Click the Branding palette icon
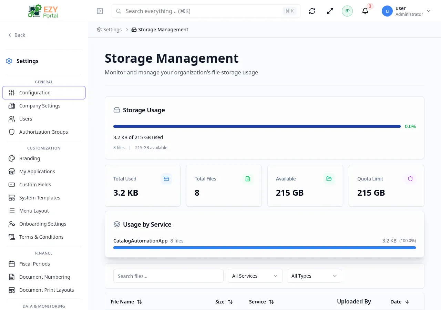 pos(12,158)
